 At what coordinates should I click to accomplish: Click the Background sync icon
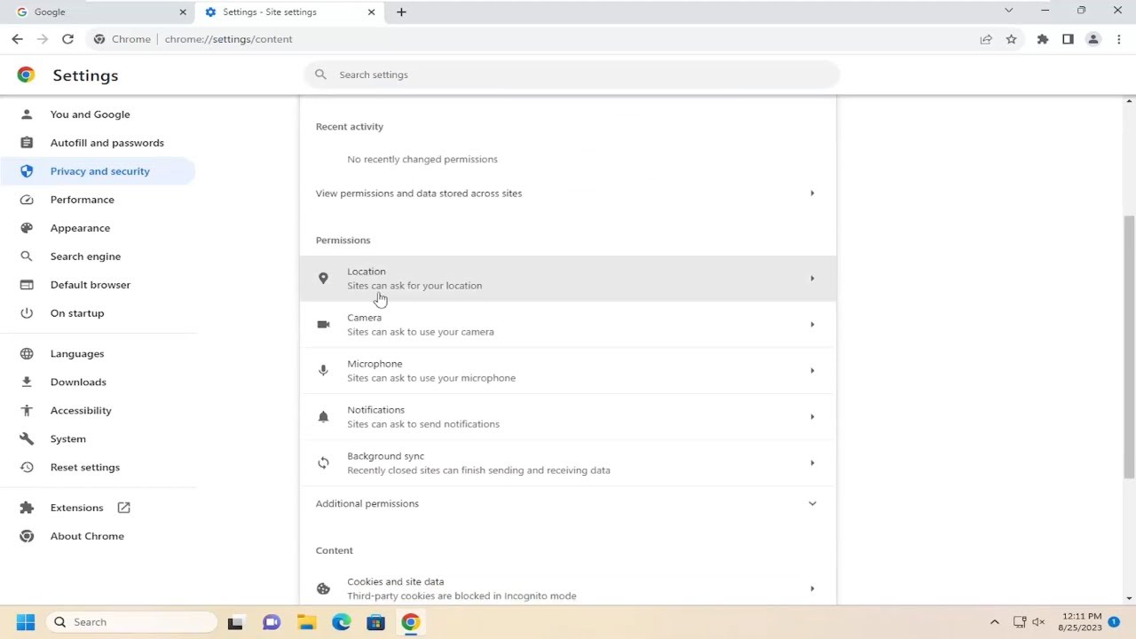[x=323, y=462]
